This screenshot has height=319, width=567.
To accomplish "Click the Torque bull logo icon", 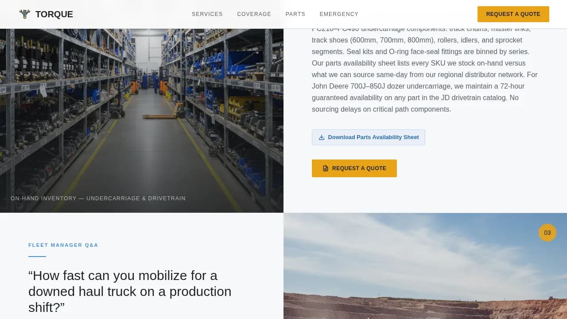I will [25, 14].
